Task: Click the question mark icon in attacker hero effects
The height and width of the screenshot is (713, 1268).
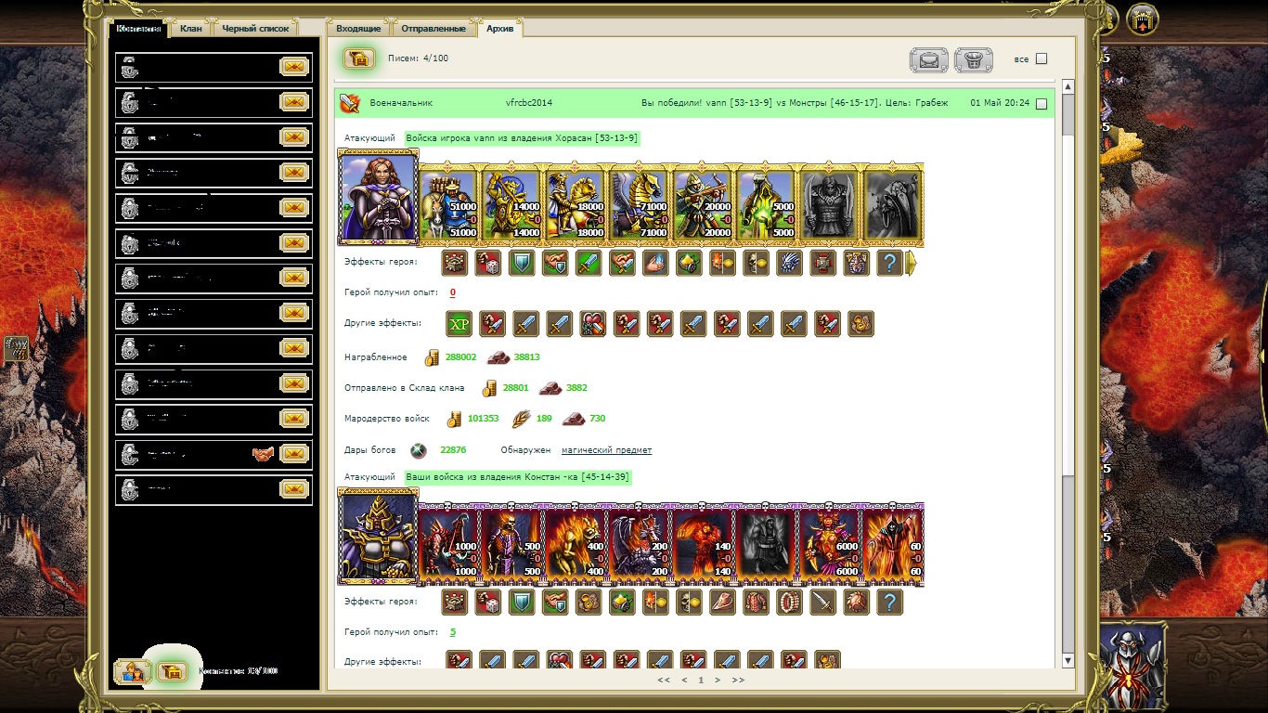Action: click(x=889, y=264)
